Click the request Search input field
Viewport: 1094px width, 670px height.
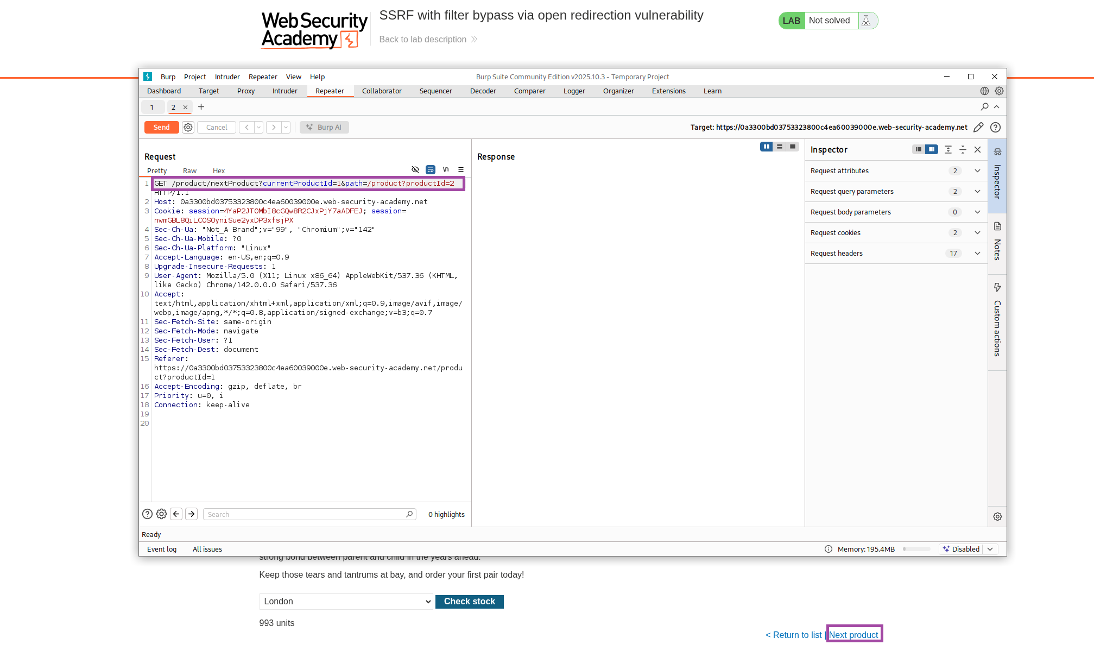pos(304,514)
